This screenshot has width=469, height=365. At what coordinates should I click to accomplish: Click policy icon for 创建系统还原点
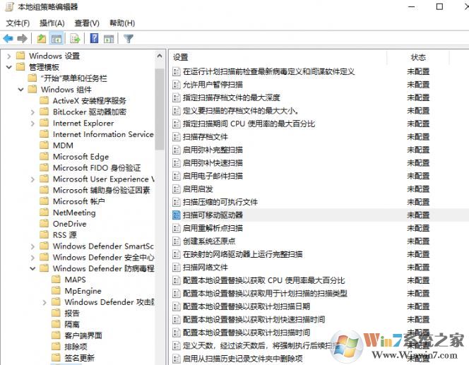coord(177,241)
